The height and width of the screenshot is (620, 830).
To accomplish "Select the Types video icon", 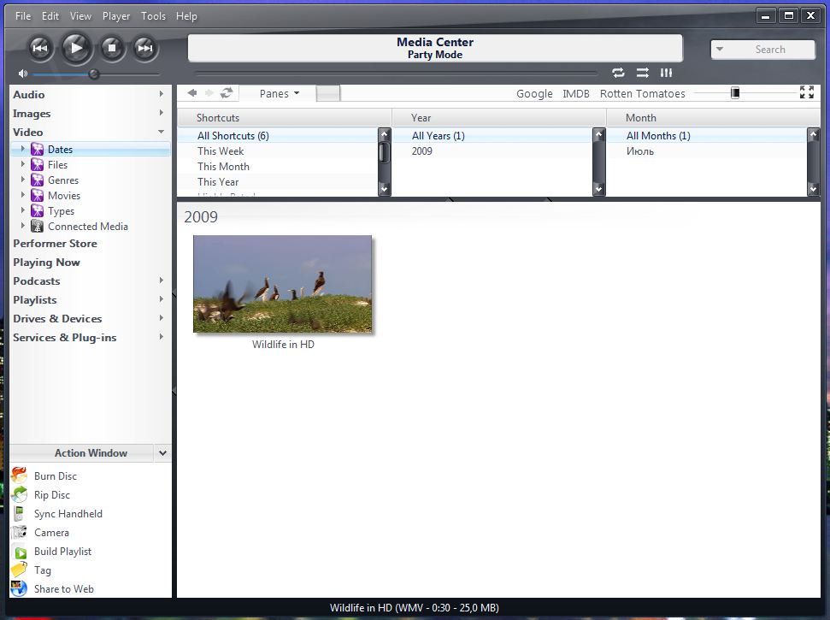I will pyautogui.click(x=37, y=210).
